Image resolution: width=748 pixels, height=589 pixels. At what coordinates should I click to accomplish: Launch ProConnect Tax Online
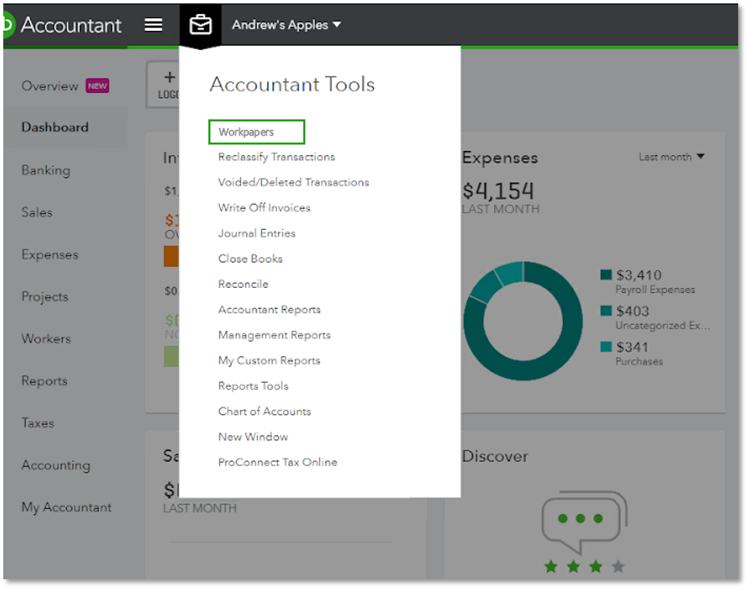278,463
